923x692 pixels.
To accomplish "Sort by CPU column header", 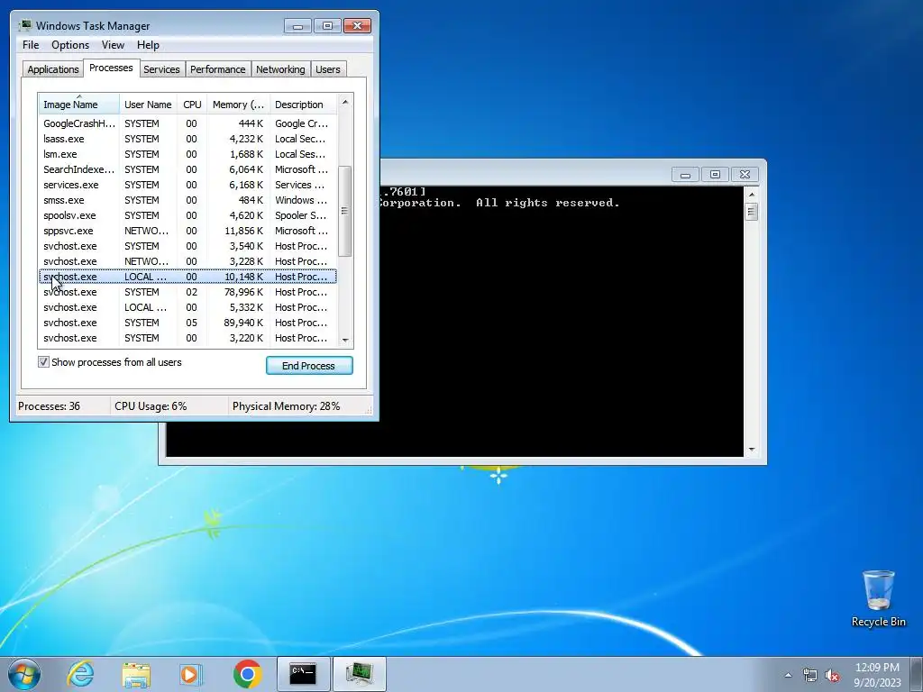I will (x=192, y=105).
